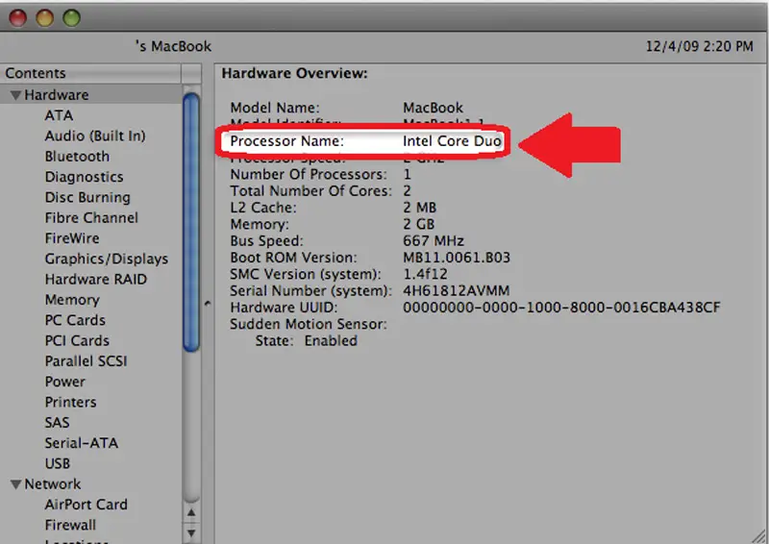Open the Power entry
The image size is (769, 544).
tap(64, 382)
